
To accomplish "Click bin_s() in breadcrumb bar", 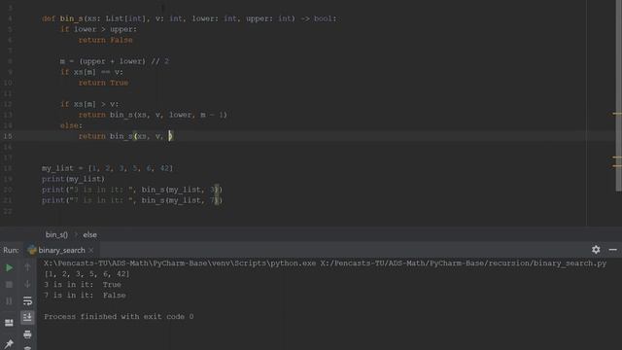I will (x=56, y=235).
